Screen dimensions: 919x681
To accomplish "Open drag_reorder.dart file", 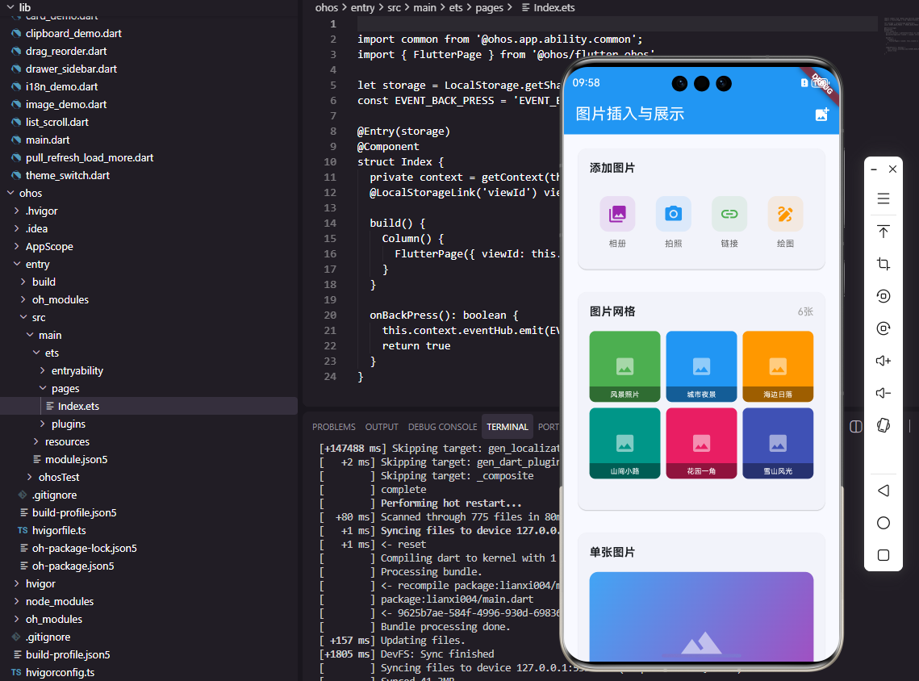I will pos(66,51).
